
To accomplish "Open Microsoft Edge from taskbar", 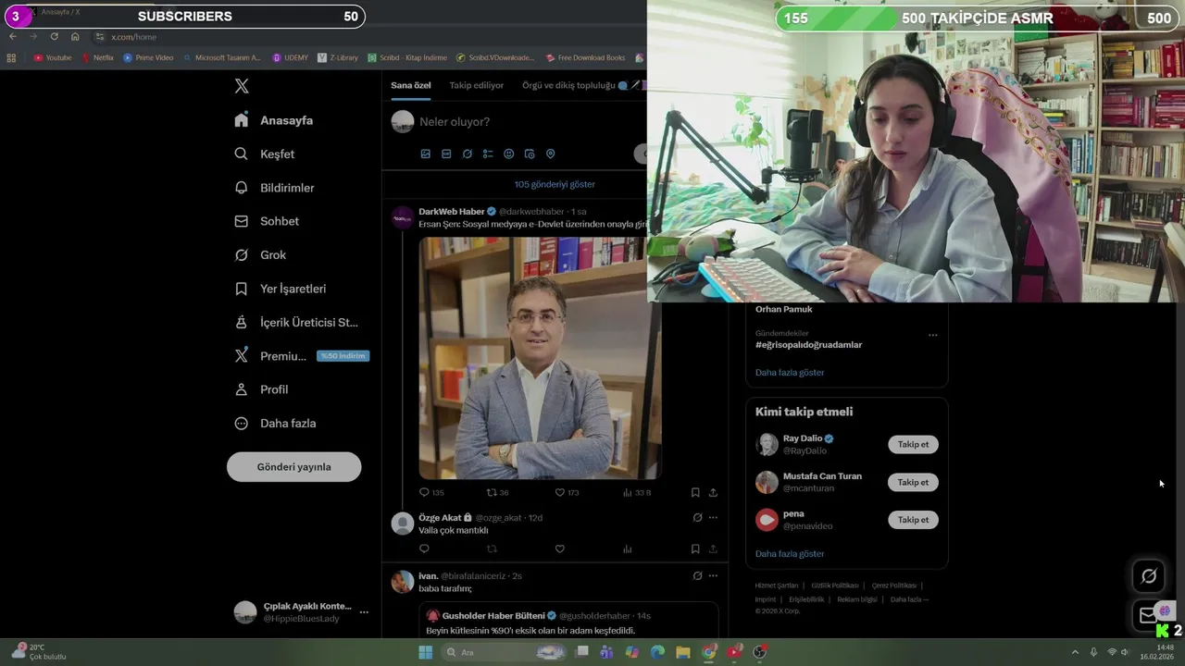I will tap(657, 652).
